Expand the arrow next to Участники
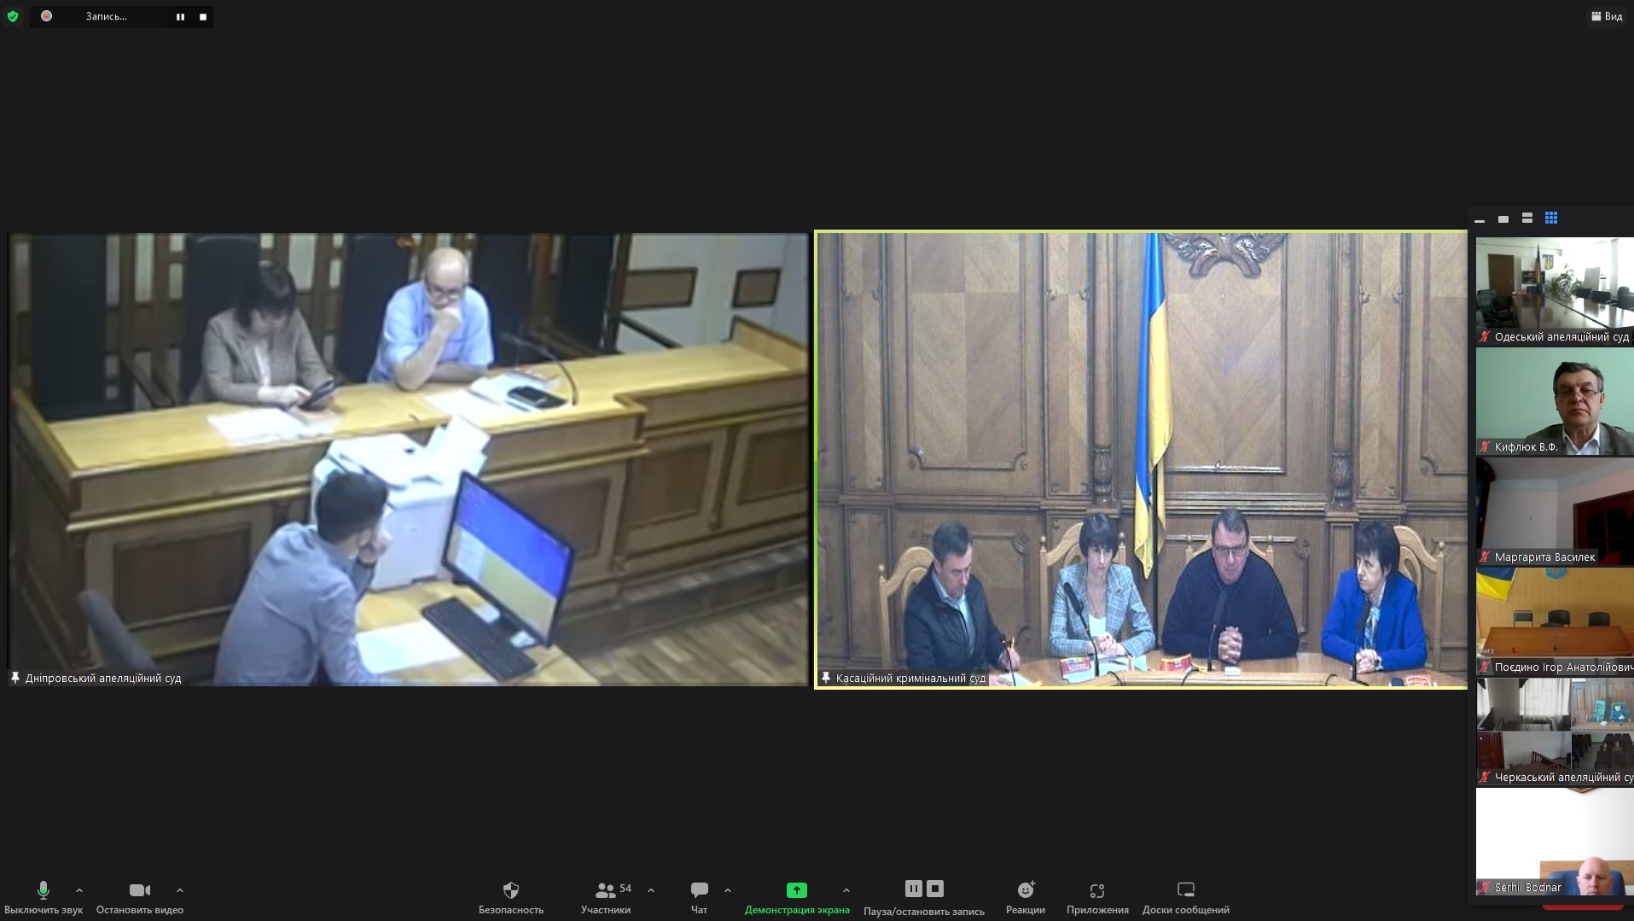Screen dimensions: 1634x921 click(x=651, y=890)
